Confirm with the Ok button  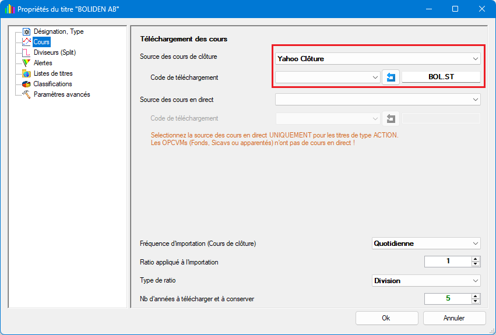pos(387,318)
